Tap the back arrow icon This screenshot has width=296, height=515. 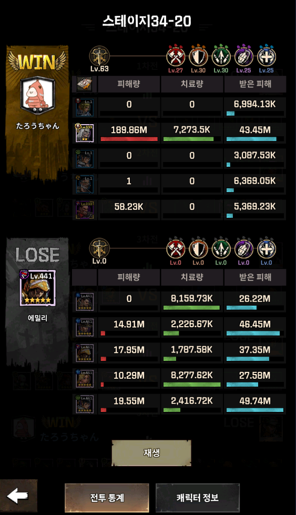point(18,496)
